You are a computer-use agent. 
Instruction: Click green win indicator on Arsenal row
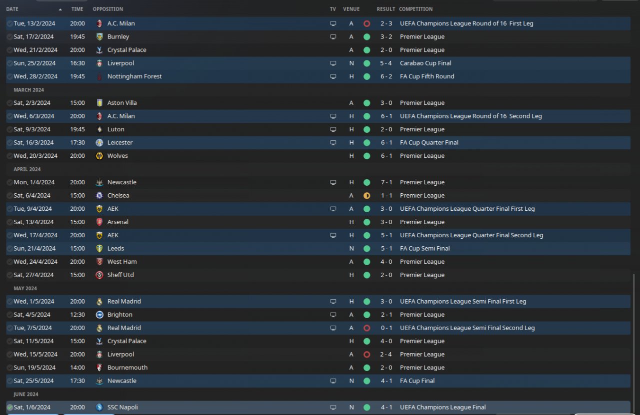pos(366,222)
